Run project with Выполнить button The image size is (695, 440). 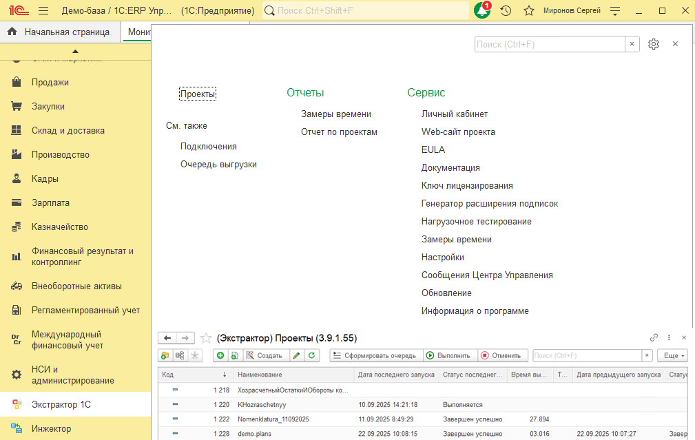pos(448,355)
